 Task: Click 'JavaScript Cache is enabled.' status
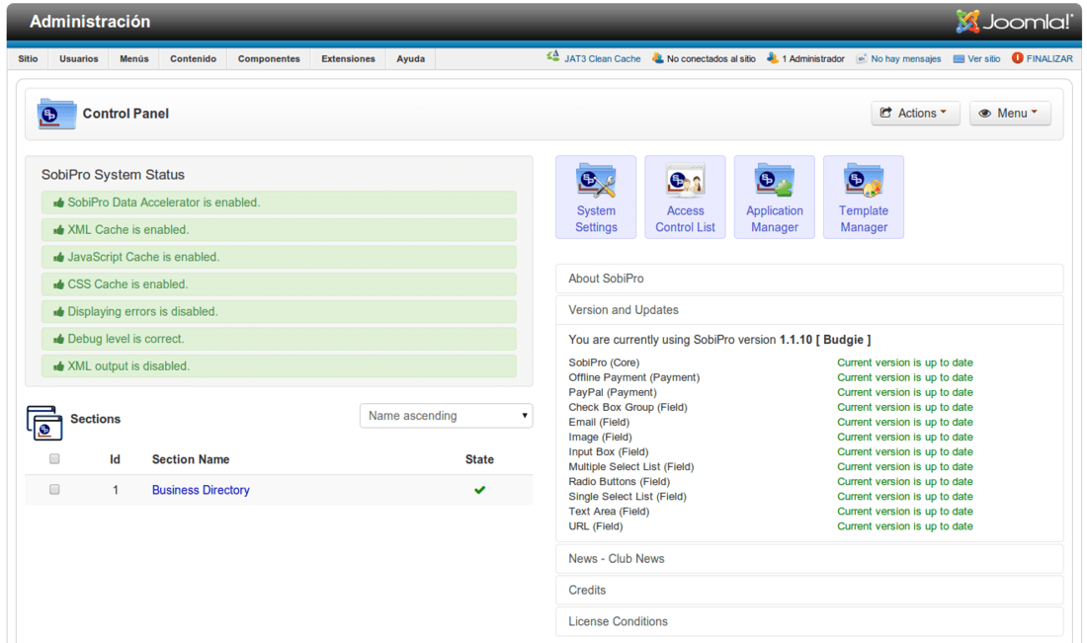pyautogui.click(x=279, y=257)
